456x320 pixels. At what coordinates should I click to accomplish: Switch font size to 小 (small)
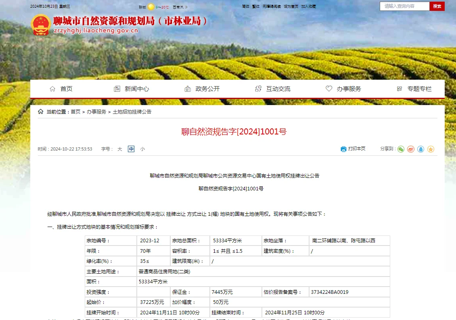(x=142, y=149)
